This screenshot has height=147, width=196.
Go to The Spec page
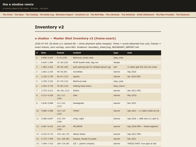(x=19, y=15)
